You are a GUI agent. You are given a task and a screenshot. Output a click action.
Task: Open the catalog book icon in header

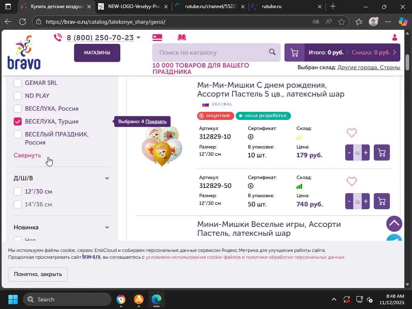[181, 37]
